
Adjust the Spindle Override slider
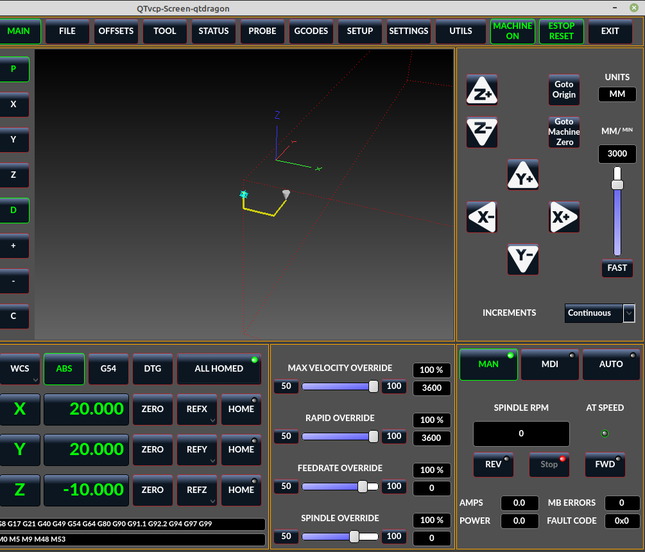tap(340, 537)
